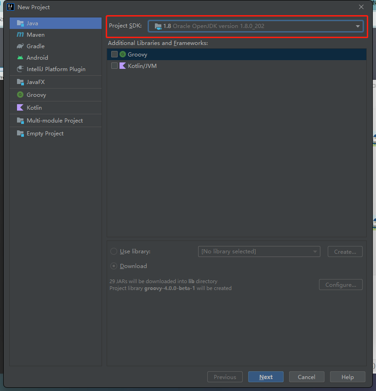Close the New Project dialog
The image size is (376, 391).
361,7
